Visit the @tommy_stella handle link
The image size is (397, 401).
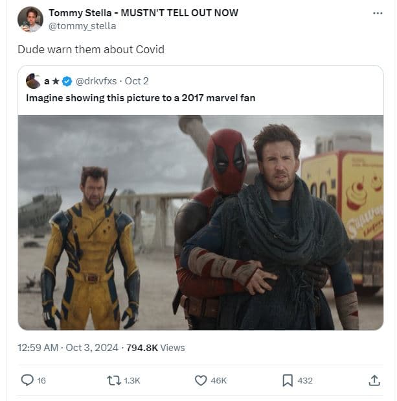pyautogui.click(x=82, y=26)
